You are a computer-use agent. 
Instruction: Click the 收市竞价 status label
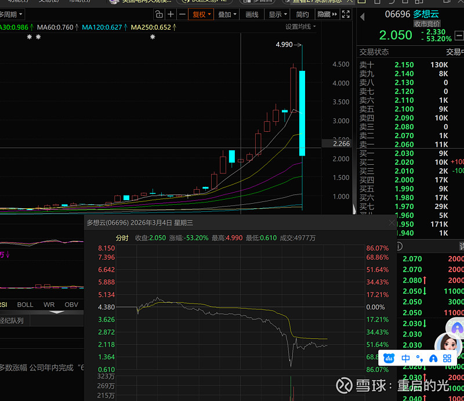coord(426,24)
